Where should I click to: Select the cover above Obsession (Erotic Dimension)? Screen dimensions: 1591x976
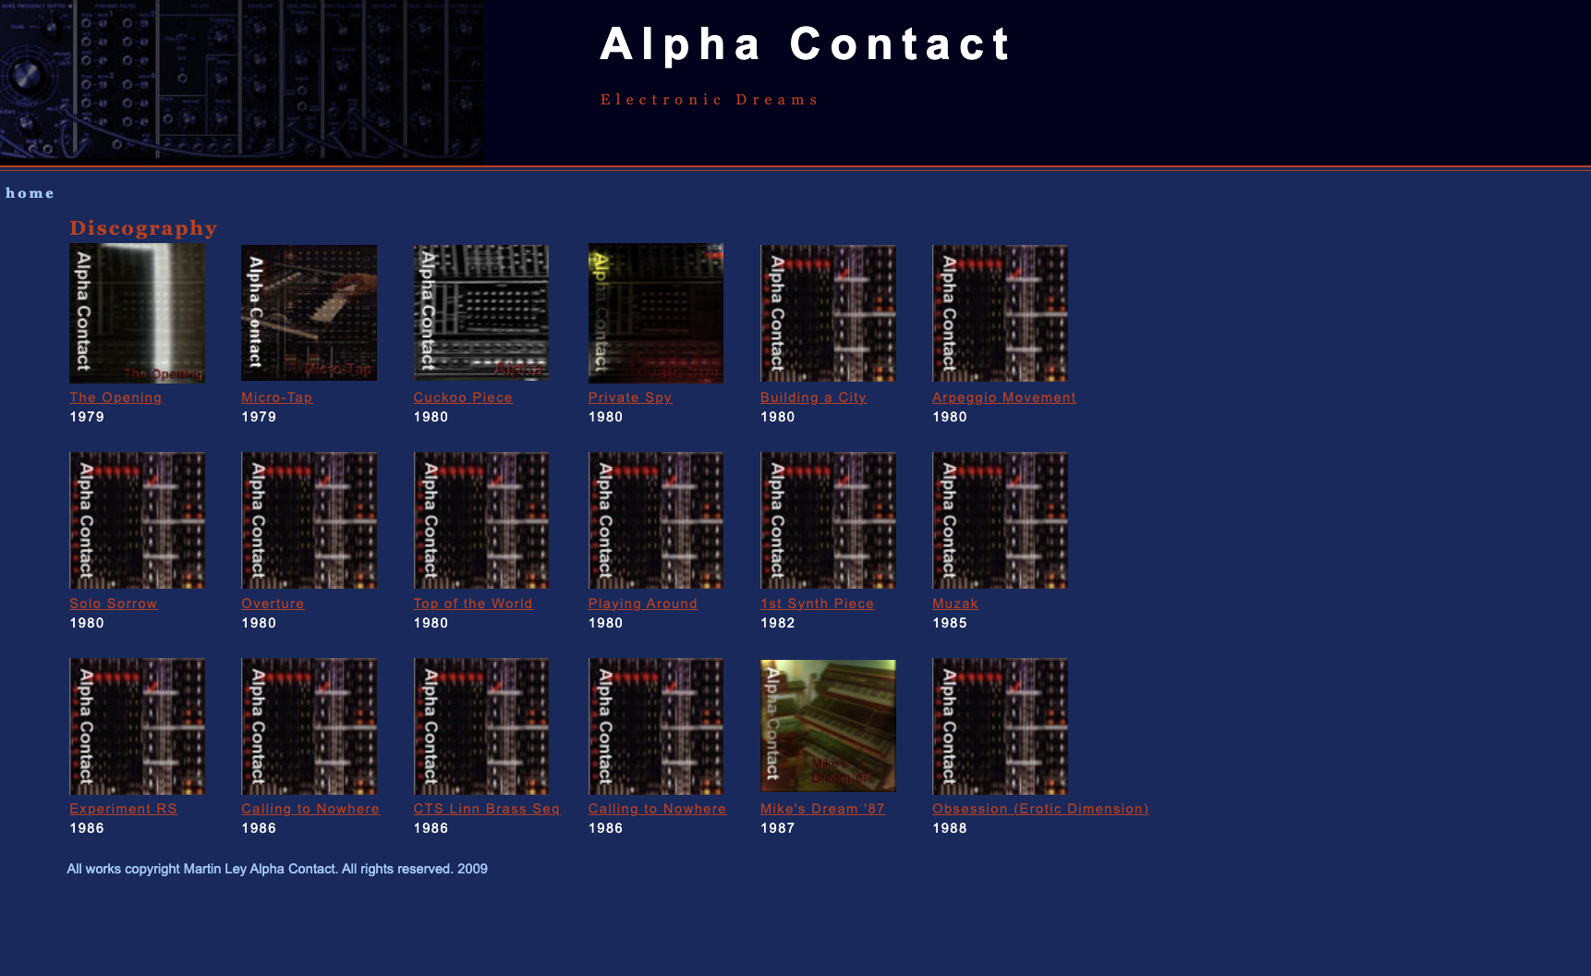pyautogui.click(x=1000, y=726)
